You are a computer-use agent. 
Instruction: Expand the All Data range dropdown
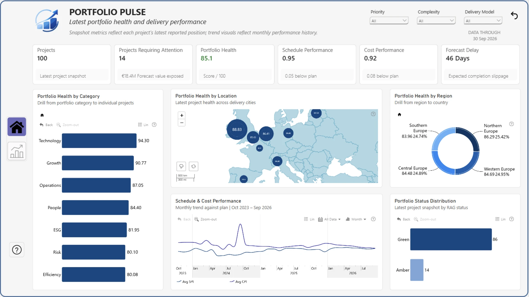click(x=329, y=219)
